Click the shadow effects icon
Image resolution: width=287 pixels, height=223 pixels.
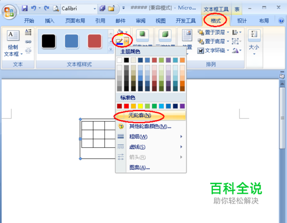(x=142, y=36)
